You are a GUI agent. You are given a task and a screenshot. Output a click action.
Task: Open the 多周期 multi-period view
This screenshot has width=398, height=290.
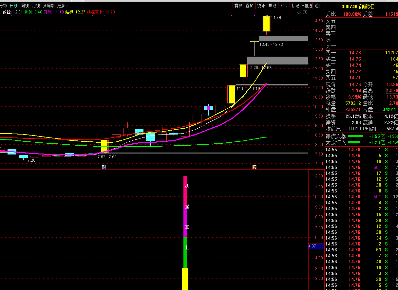pyautogui.click(x=48, y=6)
